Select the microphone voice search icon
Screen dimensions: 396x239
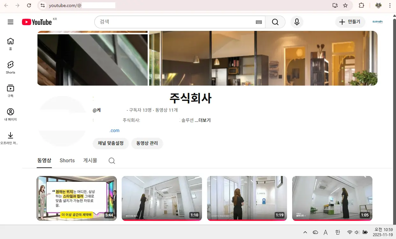[297, 22]
